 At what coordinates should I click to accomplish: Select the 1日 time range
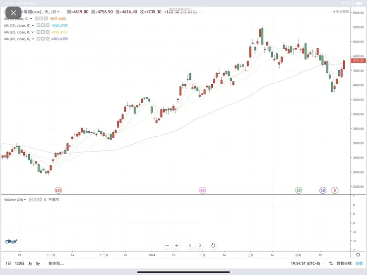(8, 263)
